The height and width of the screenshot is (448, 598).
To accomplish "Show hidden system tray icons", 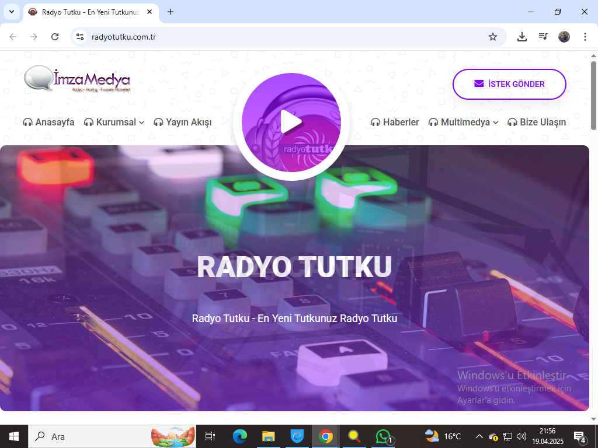I will [479, 436].
